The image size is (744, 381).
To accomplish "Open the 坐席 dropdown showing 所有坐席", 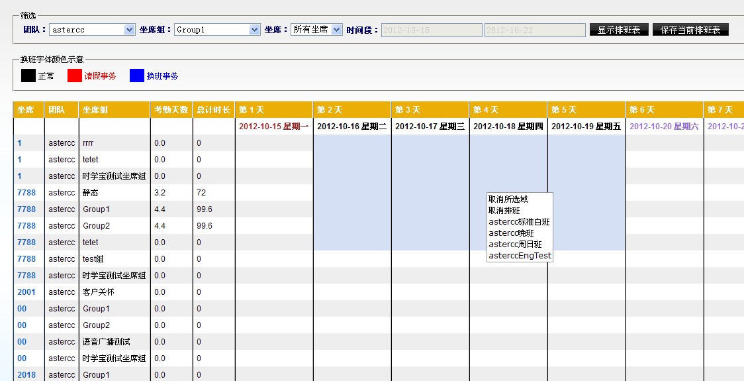I will pyautogui.click(x=316, y=30).
